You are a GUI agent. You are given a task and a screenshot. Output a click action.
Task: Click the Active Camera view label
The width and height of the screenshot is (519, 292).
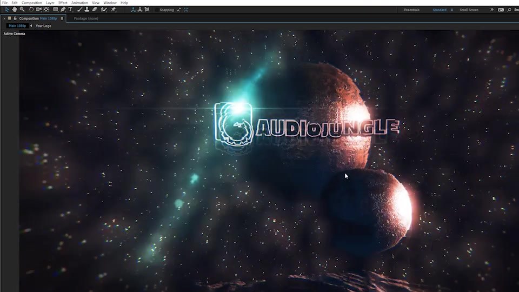click(x=14, y=34)
